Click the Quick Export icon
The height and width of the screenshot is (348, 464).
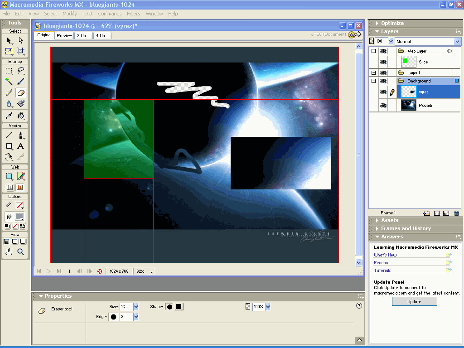coord(354,34)
